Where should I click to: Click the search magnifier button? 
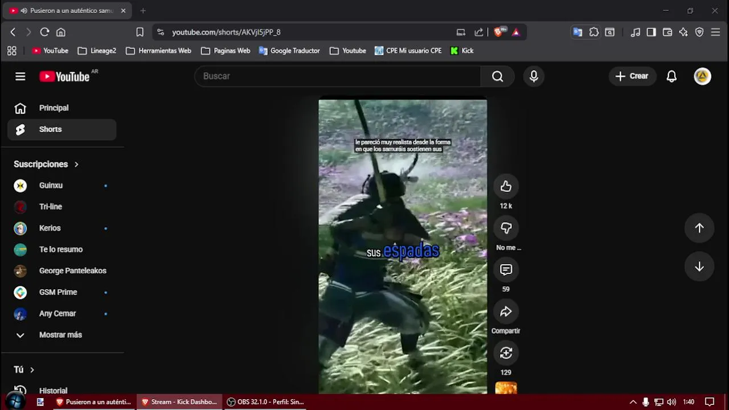tap(498, 76)
